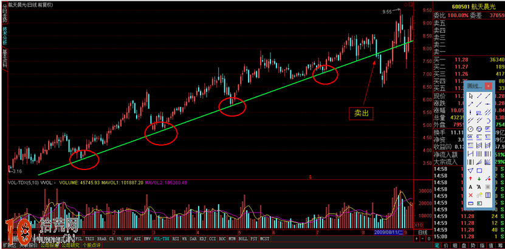This screenshot has height=249, width=505.
Task: Place a red up-arrow marker
Action: [x=470, y=179]
